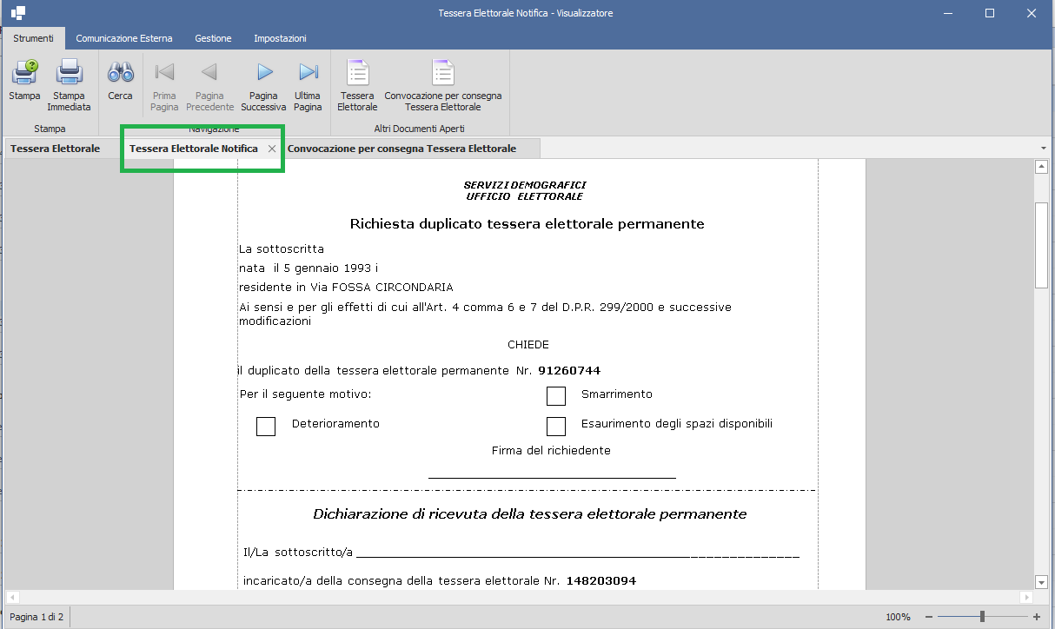Click La sottoscritta line
The image size is (1055, 629).
[282, 249]
